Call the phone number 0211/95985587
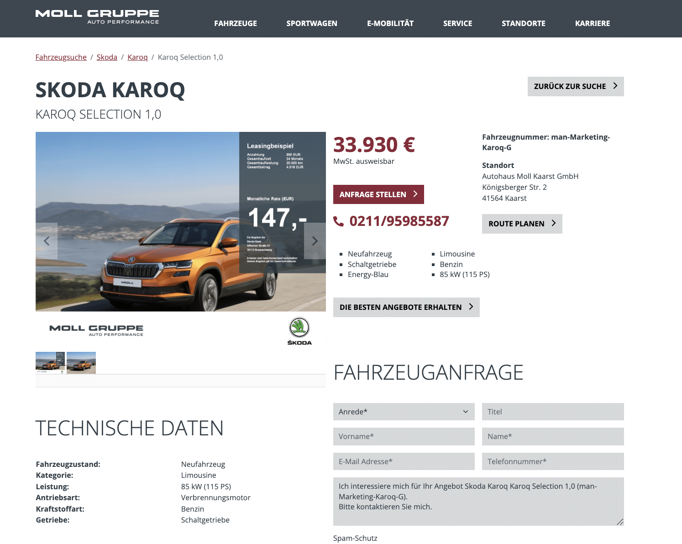 [399, 221]
